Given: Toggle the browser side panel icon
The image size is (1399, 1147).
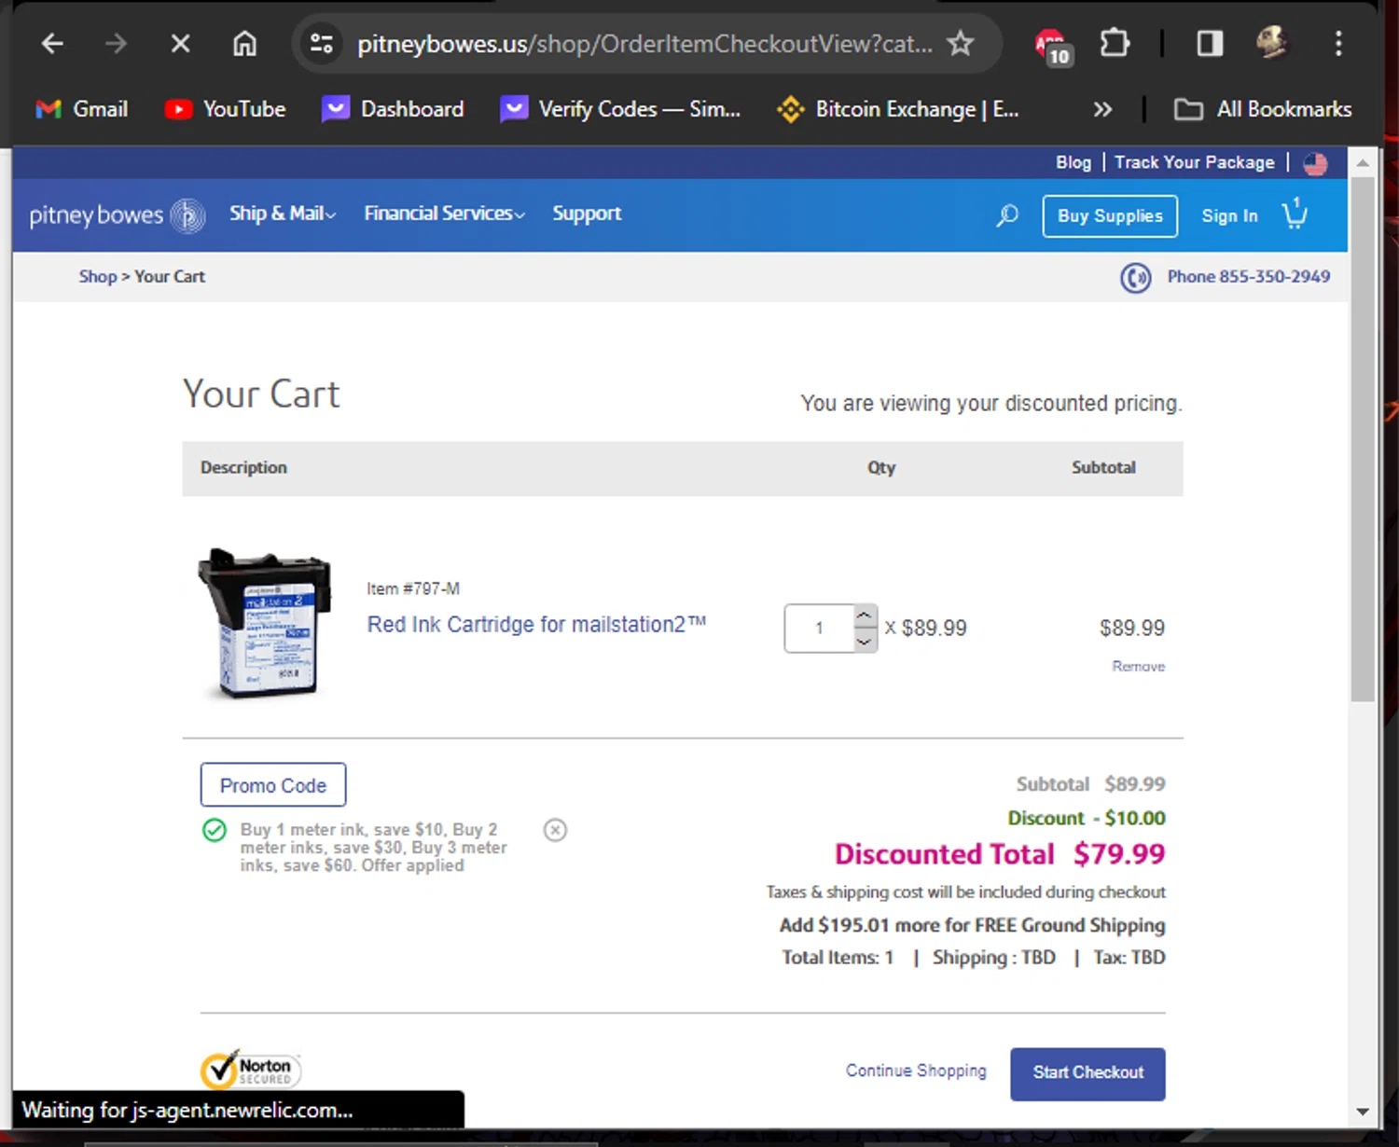Looking at the screenshot, I should pyautogui.click(x=1210, y=43).
